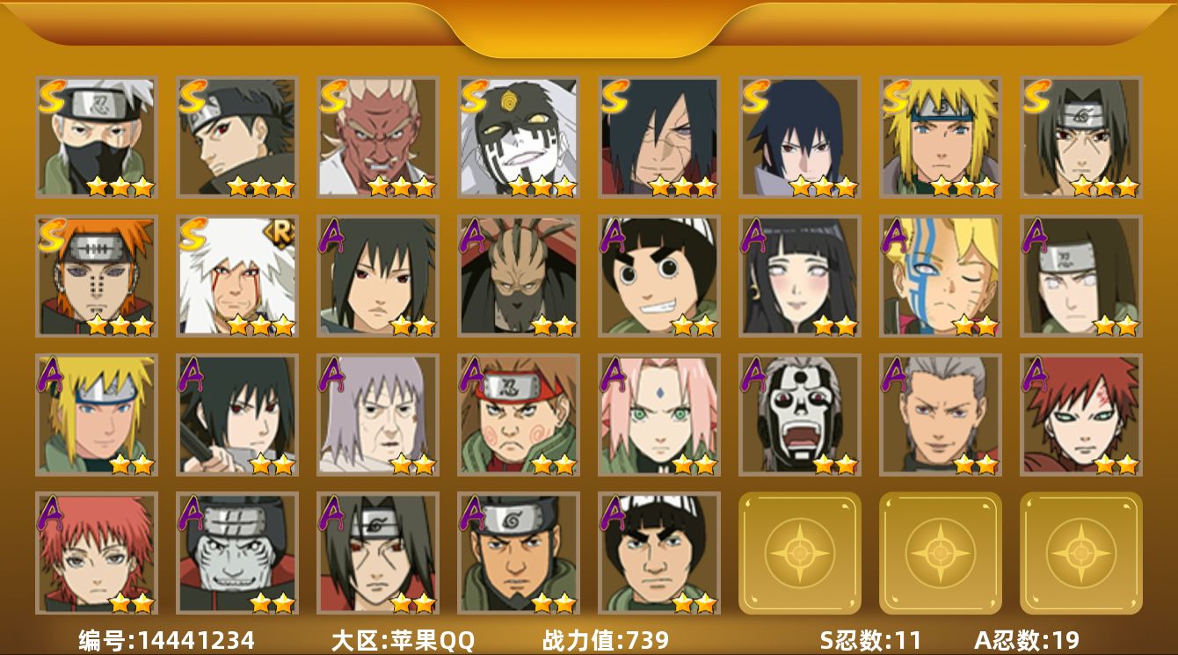The height and width of the screenshot is (655, 1178).
Task: Select the orange-haired pierced-face S-rank ninja card
Action: pos(97,276)
